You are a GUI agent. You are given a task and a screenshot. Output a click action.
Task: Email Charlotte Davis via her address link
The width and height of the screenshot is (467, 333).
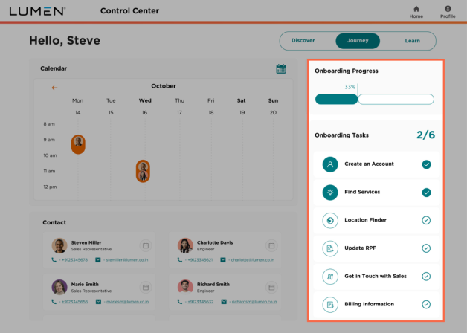pyautogui.click(x=253, y=260)
